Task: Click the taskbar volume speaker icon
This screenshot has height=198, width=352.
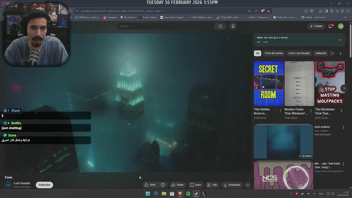Action: (x=332, y=194)
